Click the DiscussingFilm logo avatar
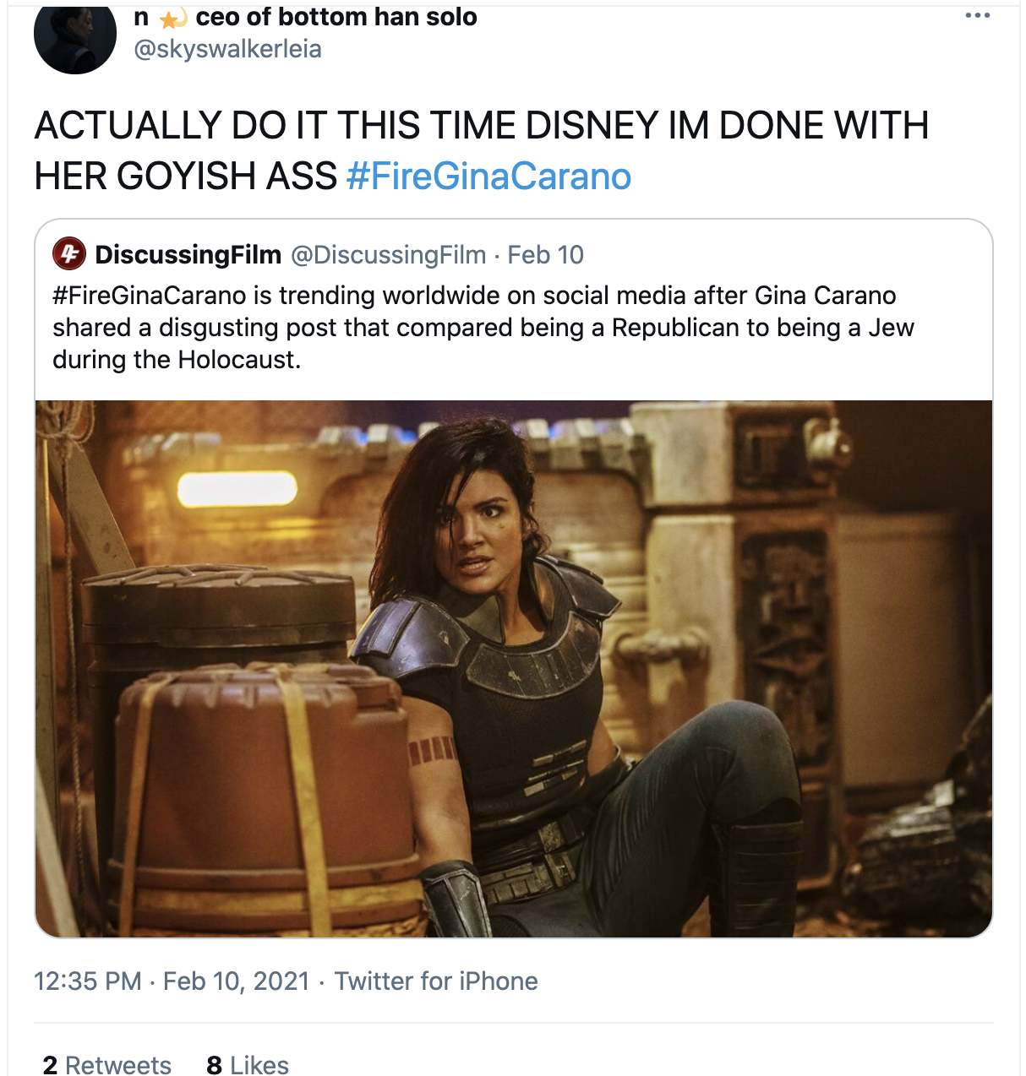The image size is (1026, 1076). pos(69,253)
